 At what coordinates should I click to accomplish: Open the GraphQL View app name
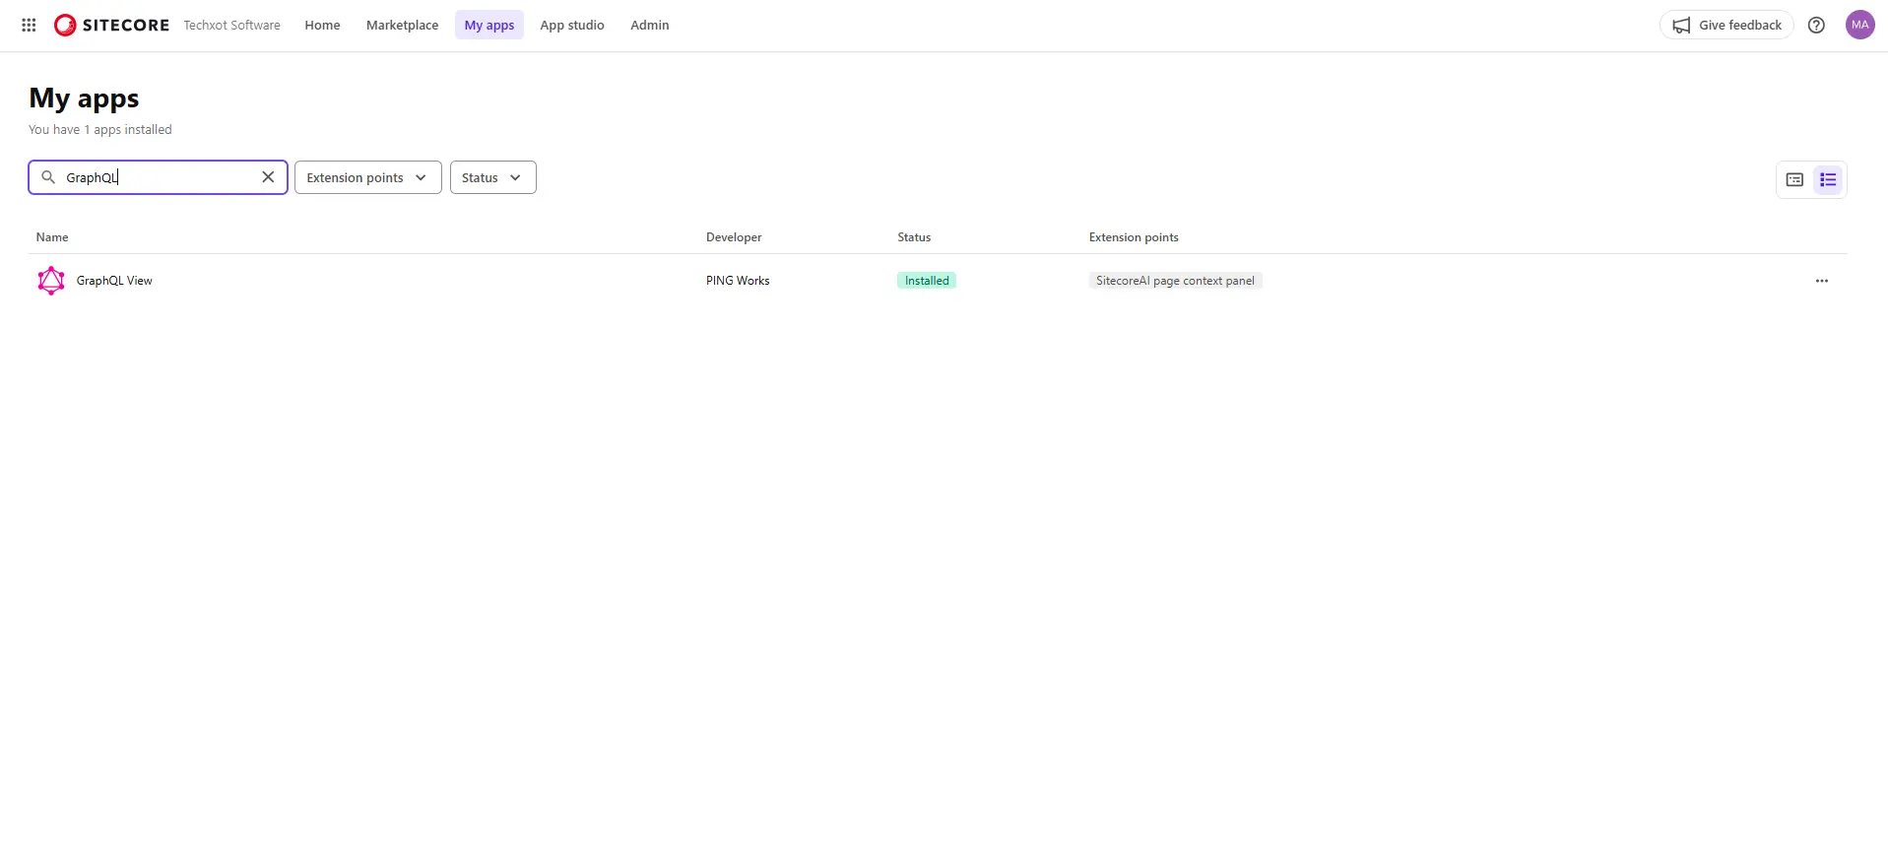pos(114,281)
